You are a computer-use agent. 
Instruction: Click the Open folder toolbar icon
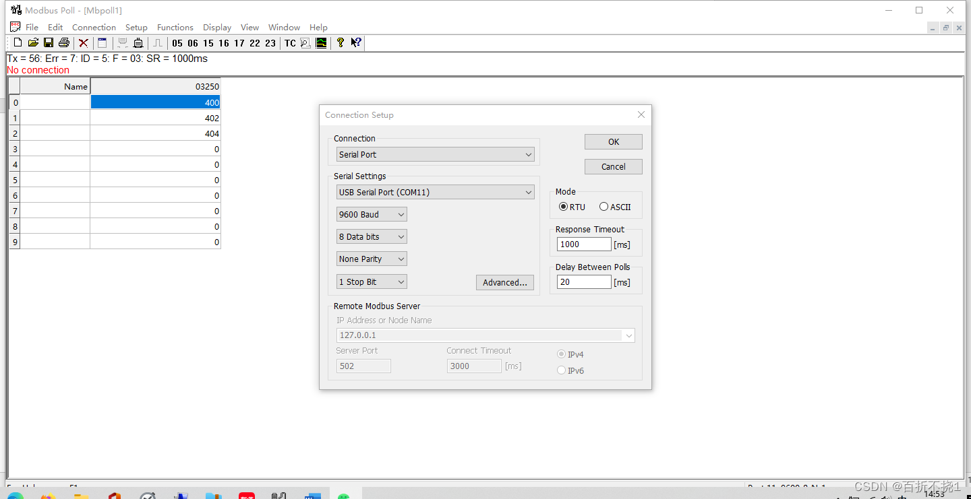click(33, 42)
